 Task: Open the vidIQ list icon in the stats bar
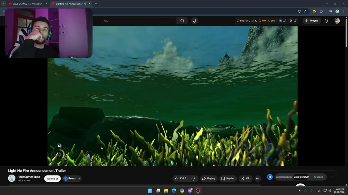click(x=285, y=21)
